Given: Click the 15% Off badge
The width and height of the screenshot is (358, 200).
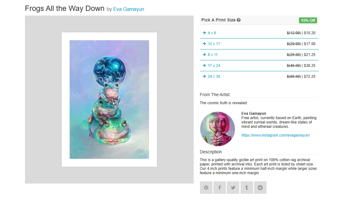Looking at the screenshot, I should point(308,21).
